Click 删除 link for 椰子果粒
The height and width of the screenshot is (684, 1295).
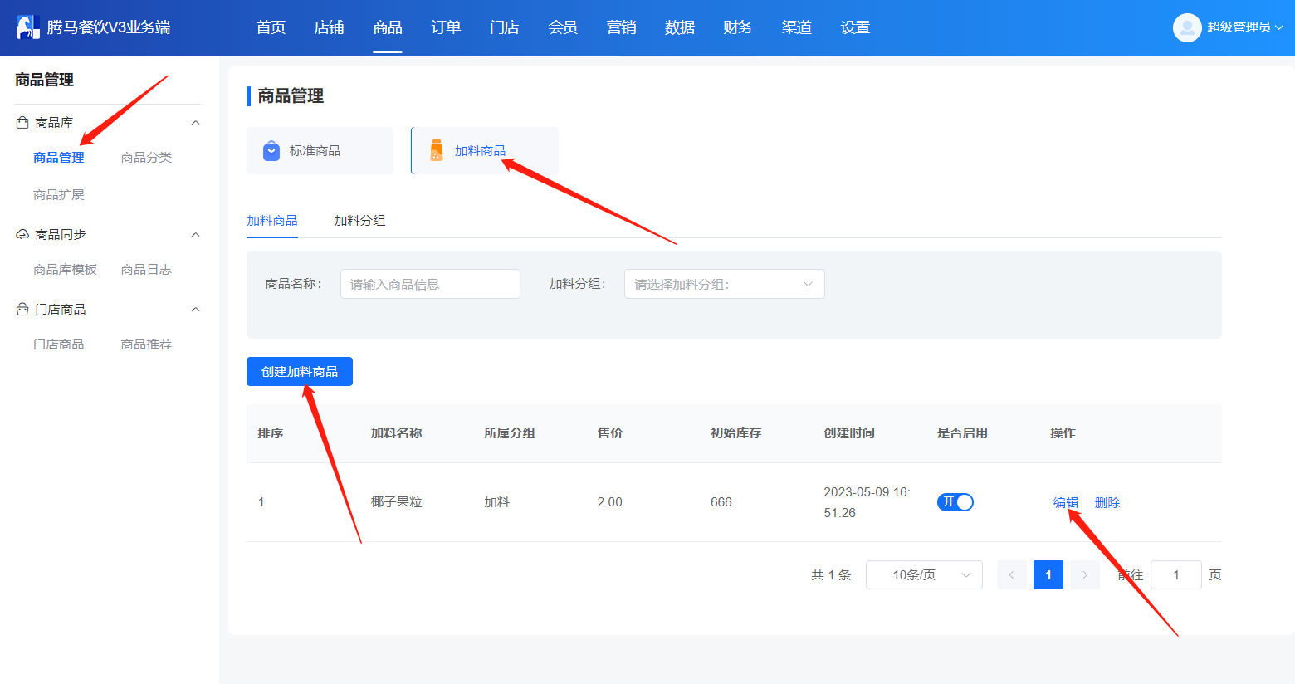coord(1107,502)
